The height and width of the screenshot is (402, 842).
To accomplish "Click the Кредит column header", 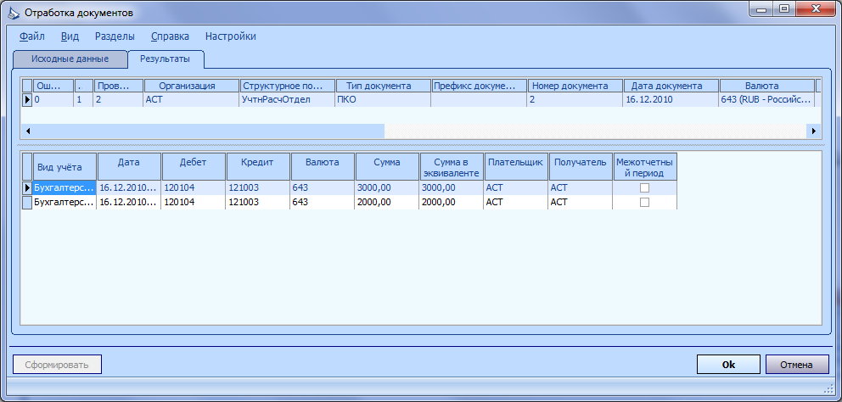I will coord(258,167).
